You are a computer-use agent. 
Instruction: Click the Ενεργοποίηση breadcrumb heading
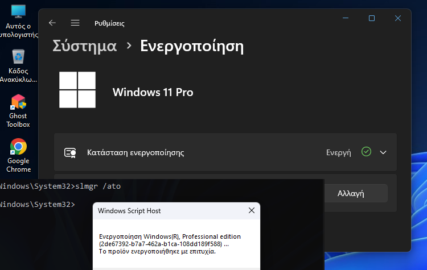[192, 45]
